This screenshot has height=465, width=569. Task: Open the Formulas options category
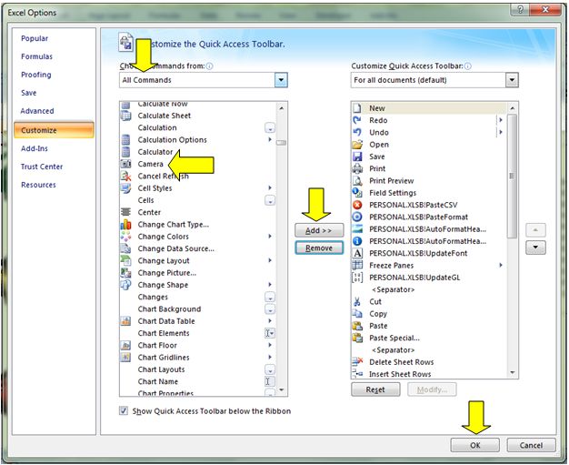[x=36, y=56]
